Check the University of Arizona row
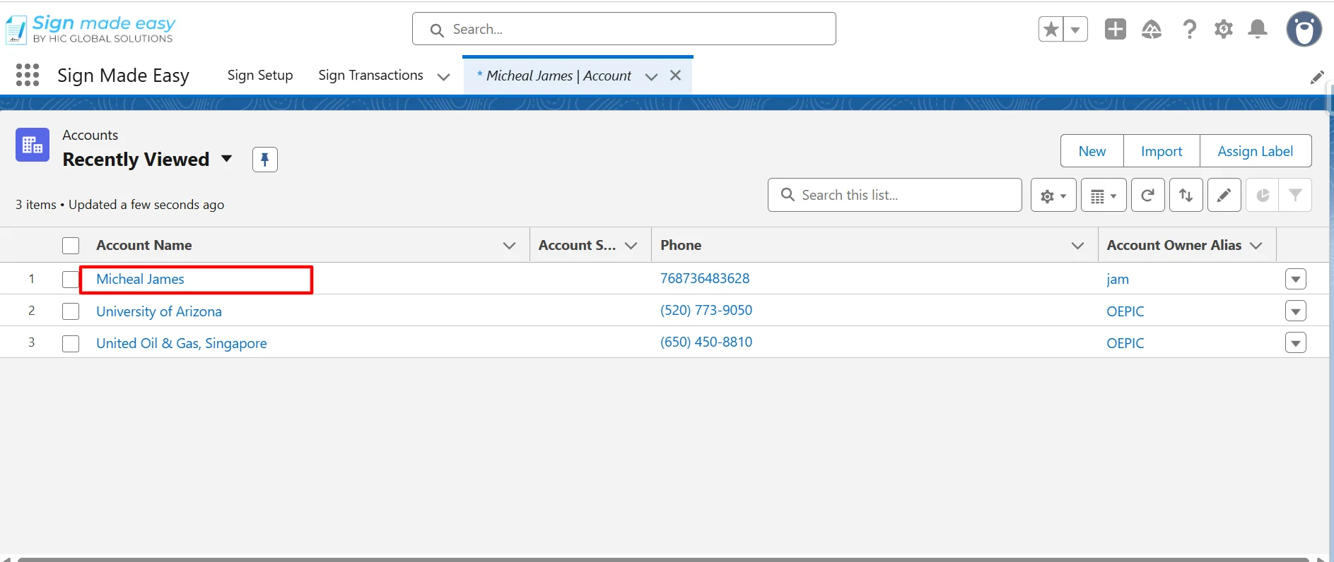Image resolution: width=1334 pixels, height=562 pixels. tap(71, 311)
